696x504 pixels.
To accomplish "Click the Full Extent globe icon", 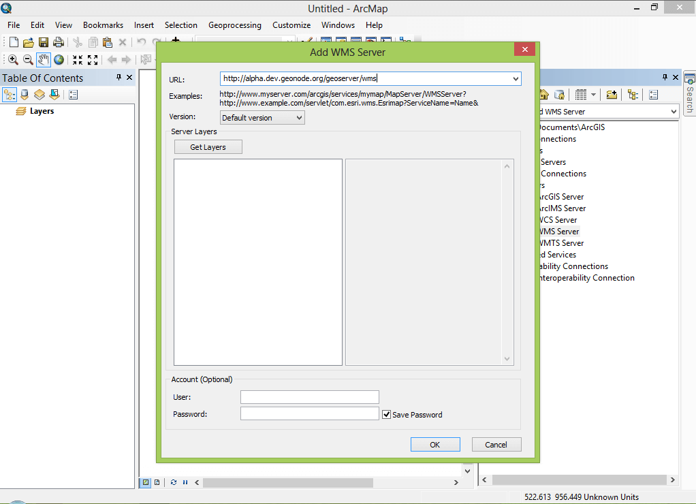I will click(59, 59).
